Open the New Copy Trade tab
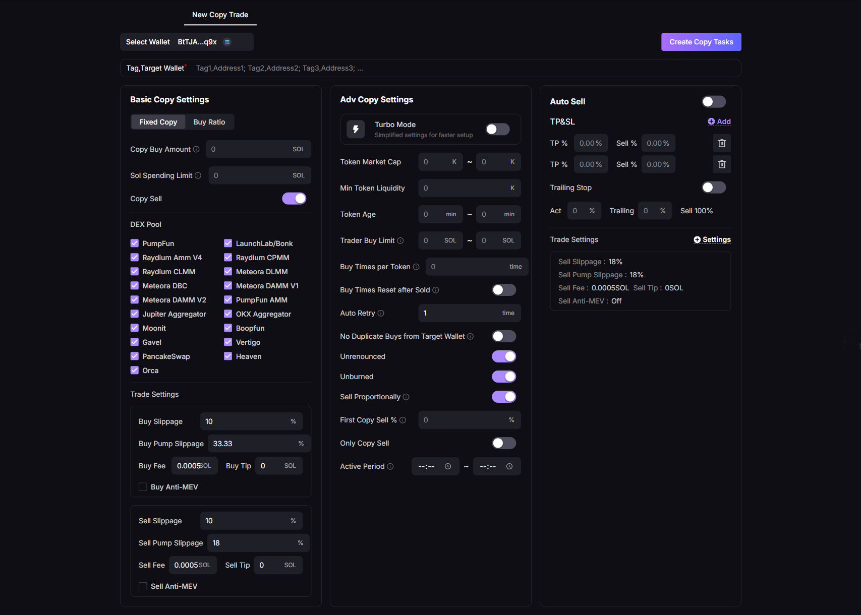This screenshot has height=615, width=861. tap(220, 15)
